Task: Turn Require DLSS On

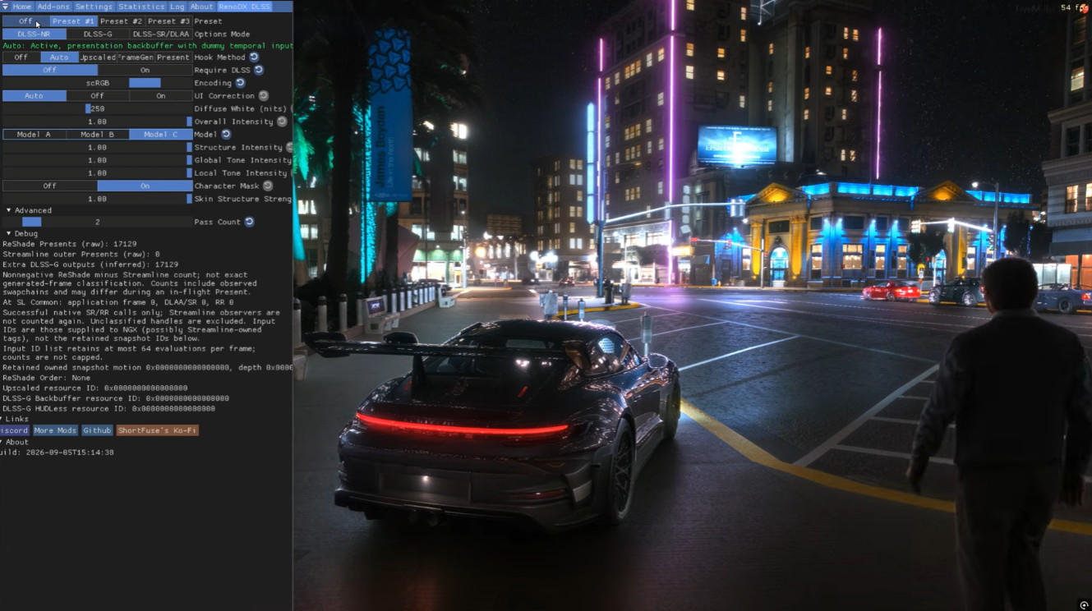Action: tap(145, 70)
